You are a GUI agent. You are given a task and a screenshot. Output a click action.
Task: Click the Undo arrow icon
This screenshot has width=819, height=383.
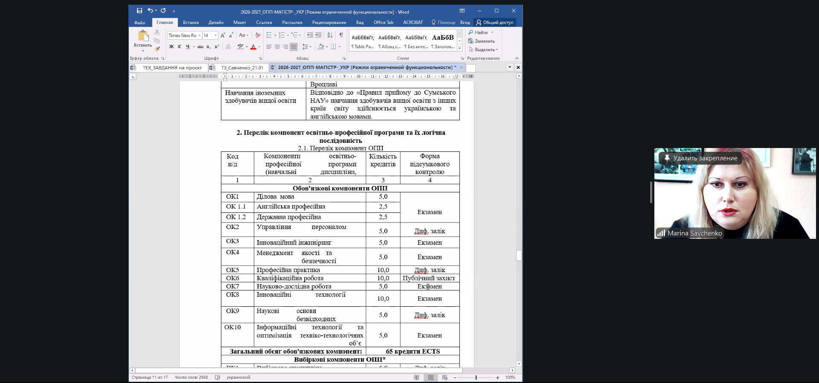click(150, 11)
